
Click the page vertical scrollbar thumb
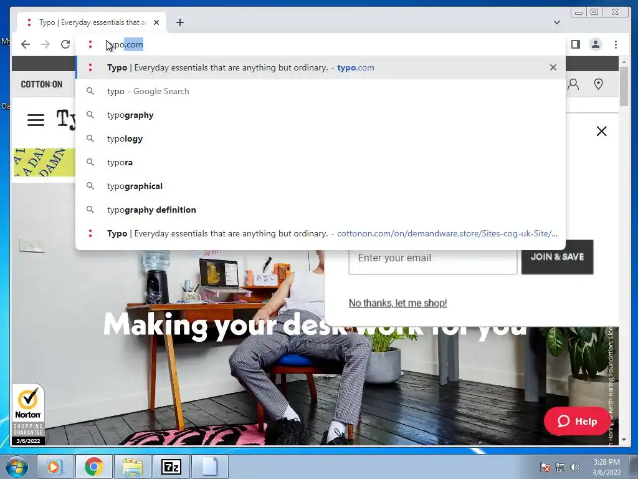point(624,85)
